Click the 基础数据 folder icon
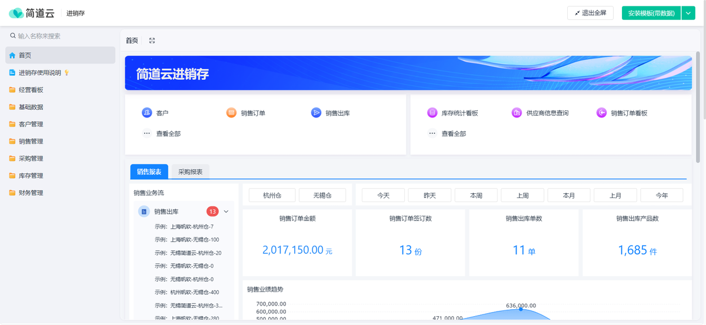The width and height of the screenshot is (706, 325). 12,107
